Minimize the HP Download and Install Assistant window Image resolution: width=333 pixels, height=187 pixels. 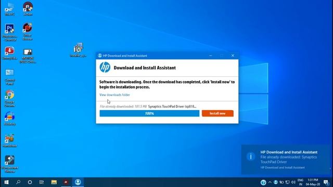tap(210, 56)
